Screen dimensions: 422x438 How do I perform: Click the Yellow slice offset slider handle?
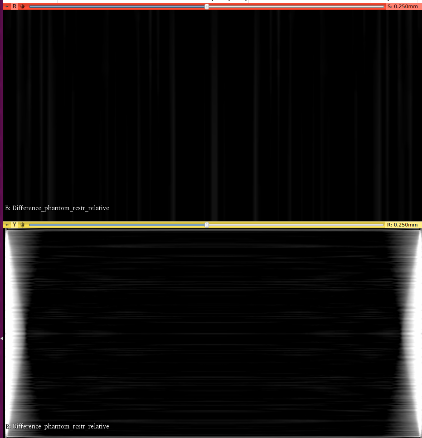pyautogui.click(x=207, y=225)
